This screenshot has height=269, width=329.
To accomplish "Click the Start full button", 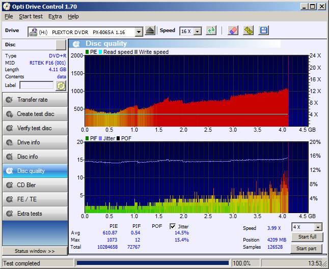I will 307,237.
